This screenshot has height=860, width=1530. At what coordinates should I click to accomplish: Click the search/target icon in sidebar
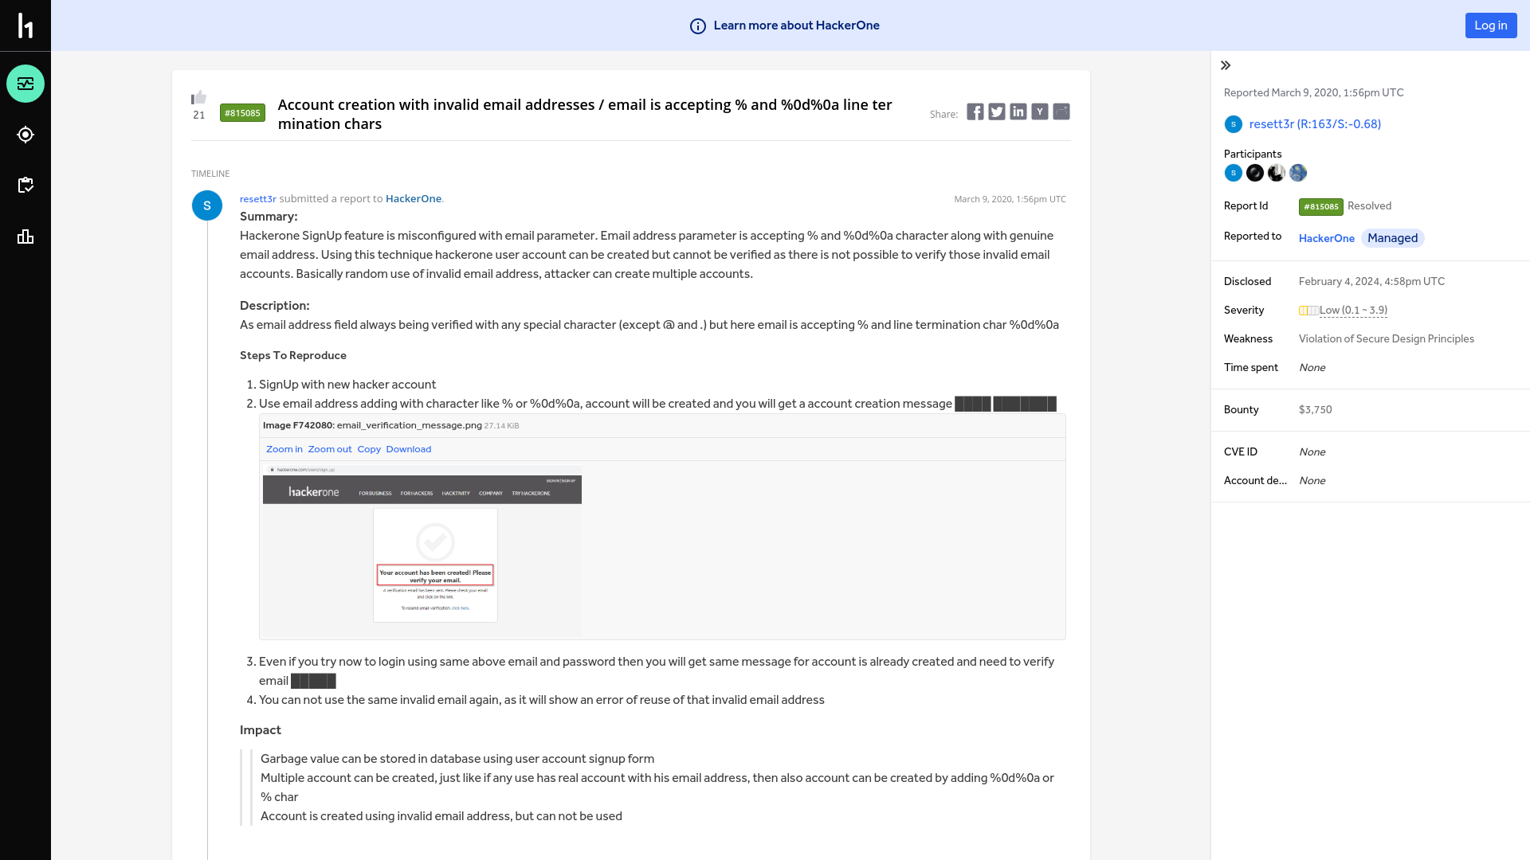pos(25,135)
